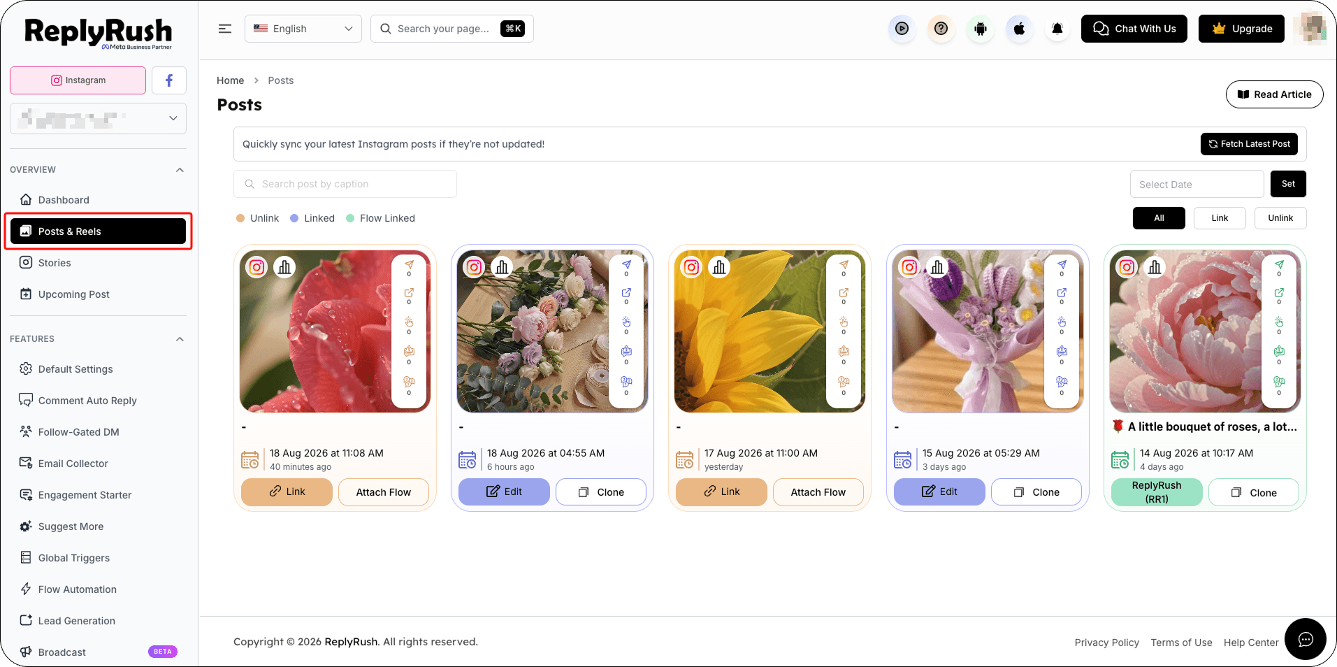
Task: Open the video tutorial play icon
Action: point(902,29)
